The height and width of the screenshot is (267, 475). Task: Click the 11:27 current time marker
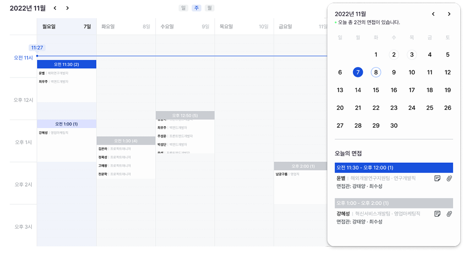tap(37, 48)
